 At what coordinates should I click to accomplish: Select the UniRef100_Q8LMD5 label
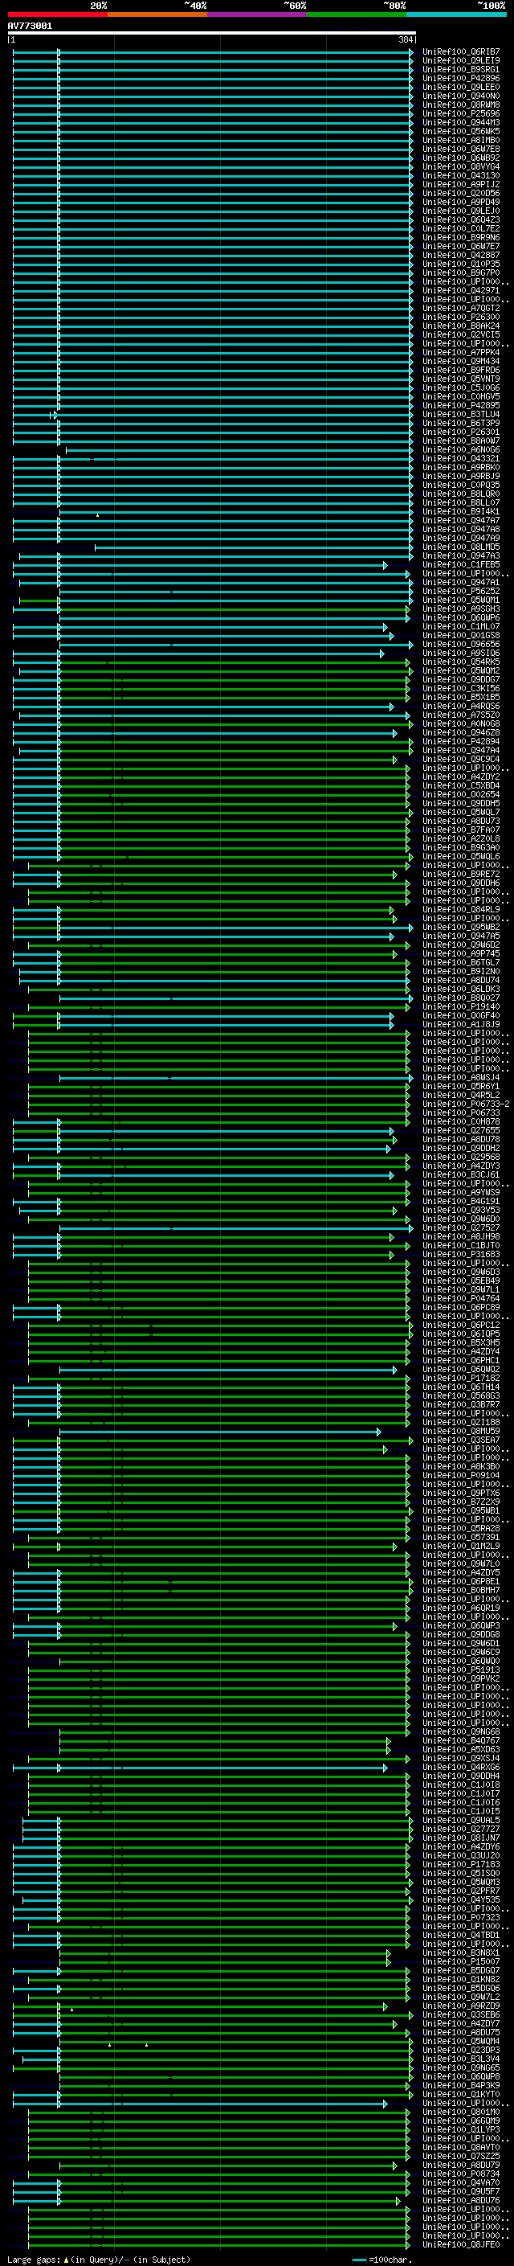(460, 547)
